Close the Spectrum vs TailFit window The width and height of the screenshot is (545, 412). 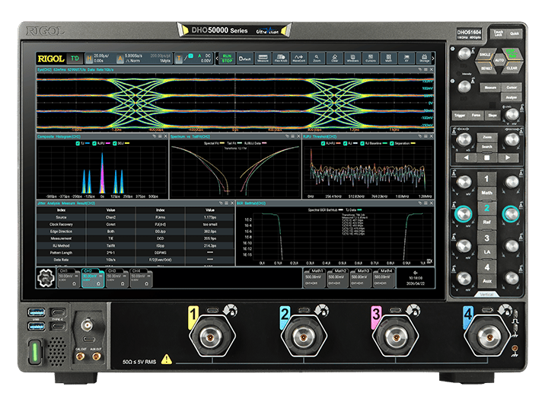pyautogui.click(x=298, y=136)
